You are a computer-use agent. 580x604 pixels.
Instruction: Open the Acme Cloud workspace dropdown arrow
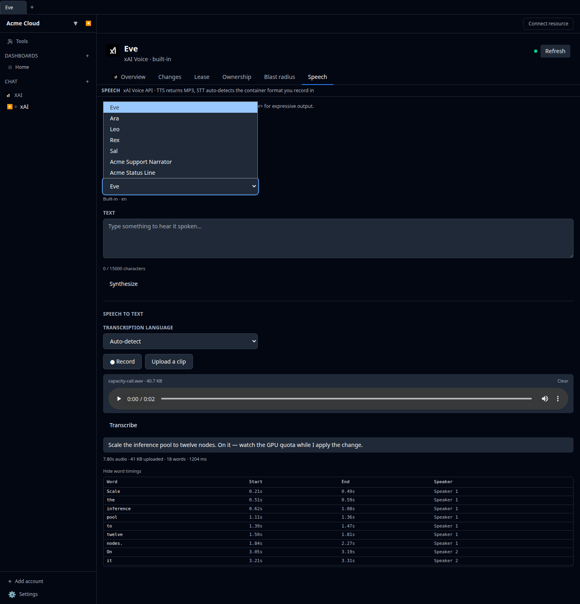(x=75, y=23)
